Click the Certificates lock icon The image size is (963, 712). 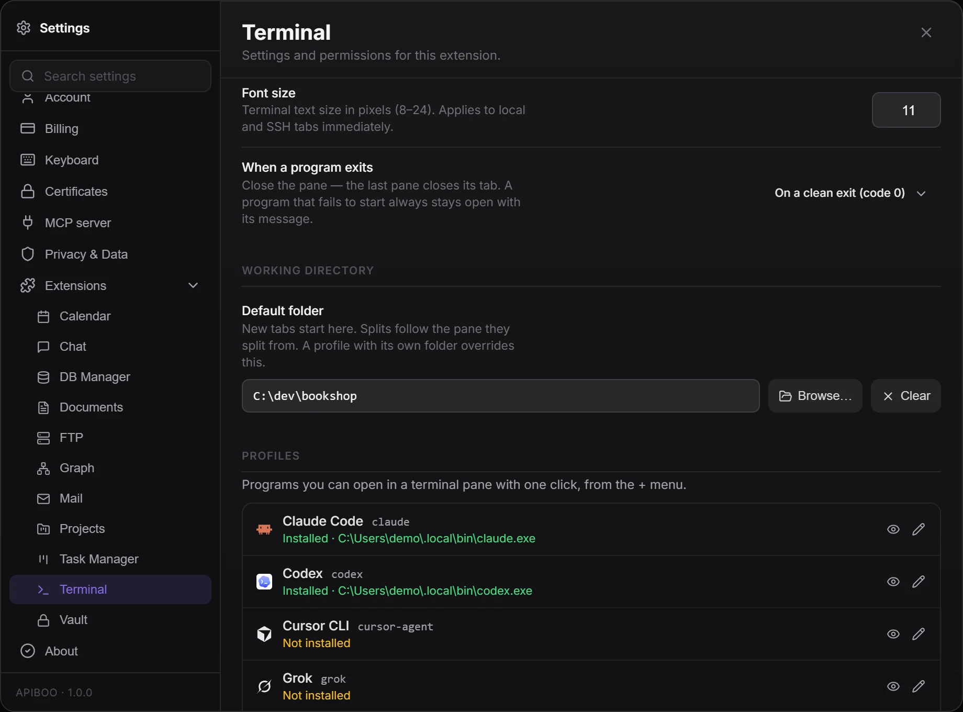pos(28,191)
